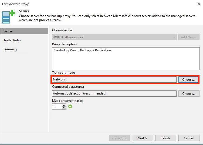Cancel the proxy edit wizard
Screen dimensions: 203x145
[188, 138]
